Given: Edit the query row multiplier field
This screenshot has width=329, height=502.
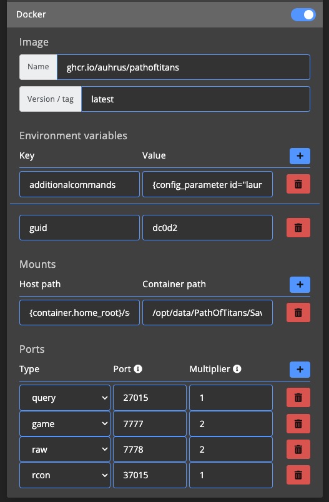Looking at the screenshot, I should pyautogui.click(x=231, y=398).
